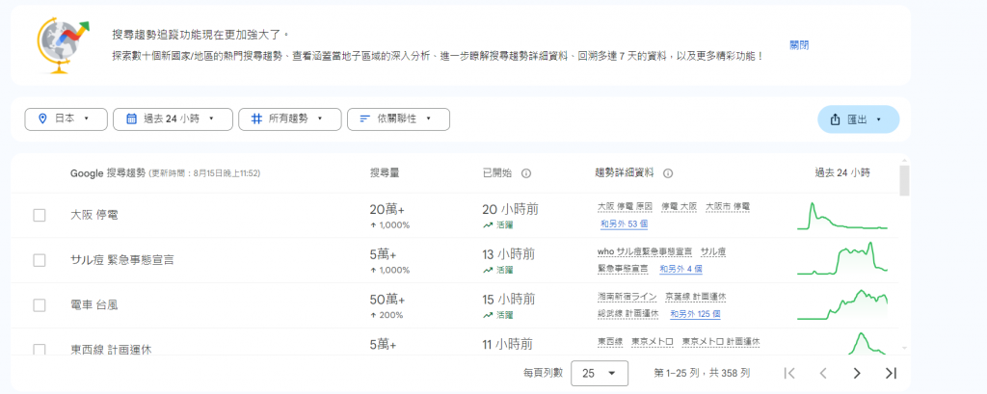Click the 湘南新宿ライン related query
Image resolution: width=987 pixels, height=394 pixels.
point(627,297)
